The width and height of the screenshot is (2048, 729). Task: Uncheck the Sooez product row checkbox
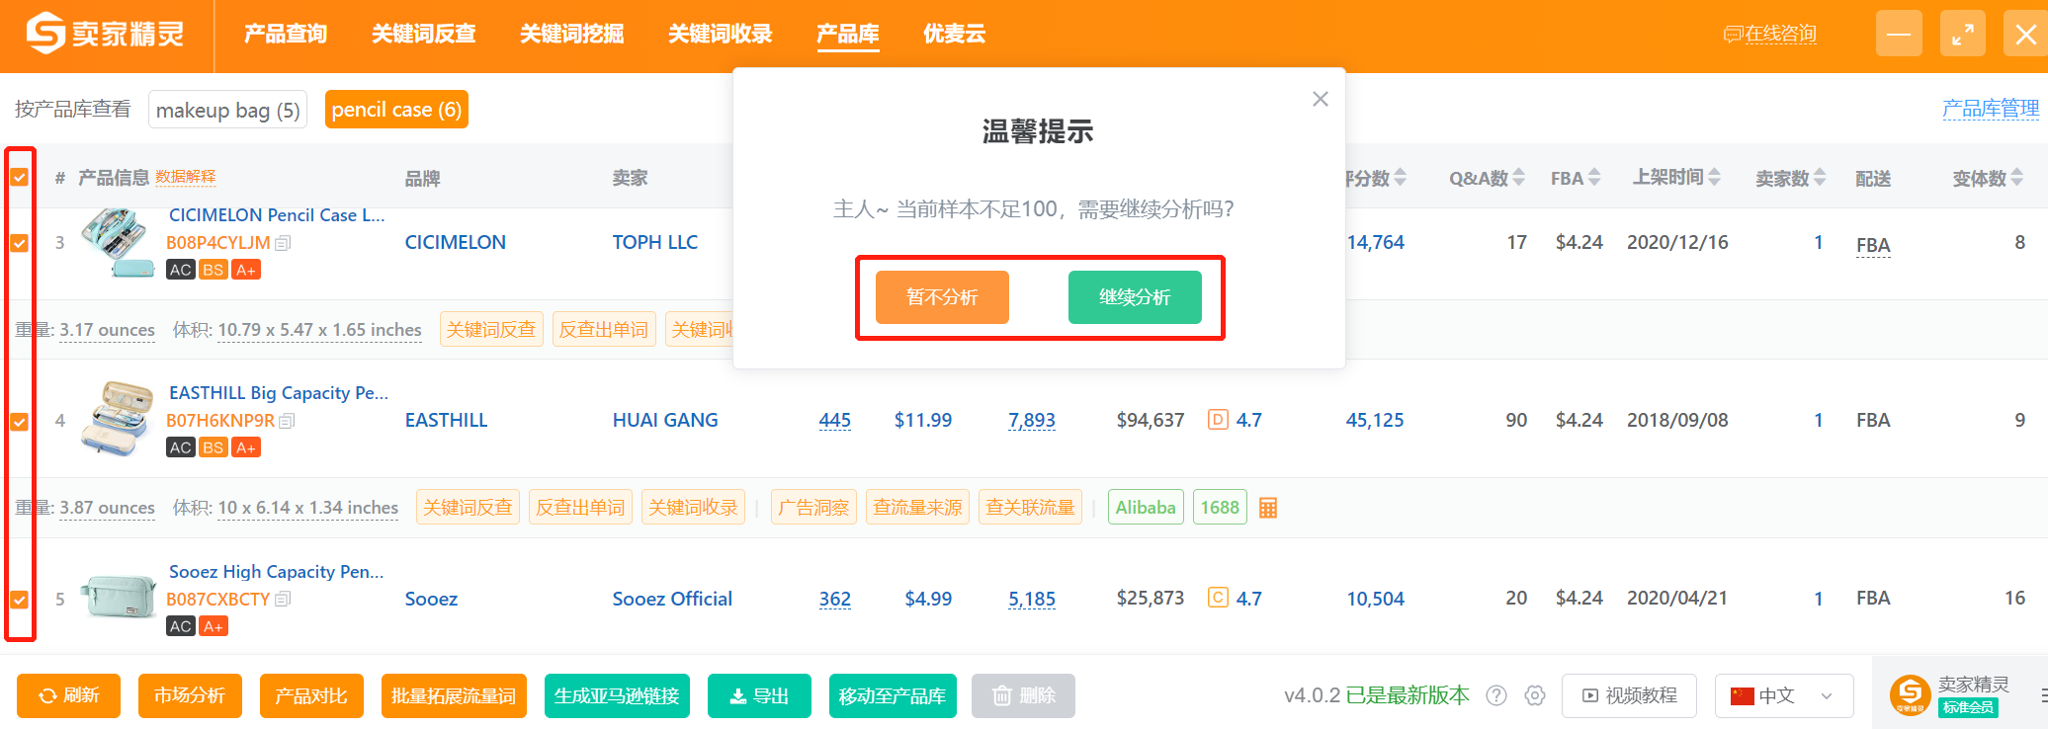[19, 600]
